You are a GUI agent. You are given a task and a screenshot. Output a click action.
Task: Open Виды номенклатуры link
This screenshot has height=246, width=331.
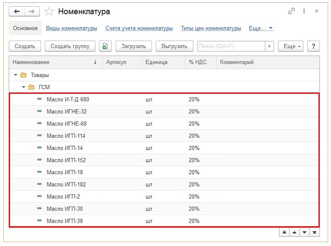pyautogui.click(x=71, y=28)
